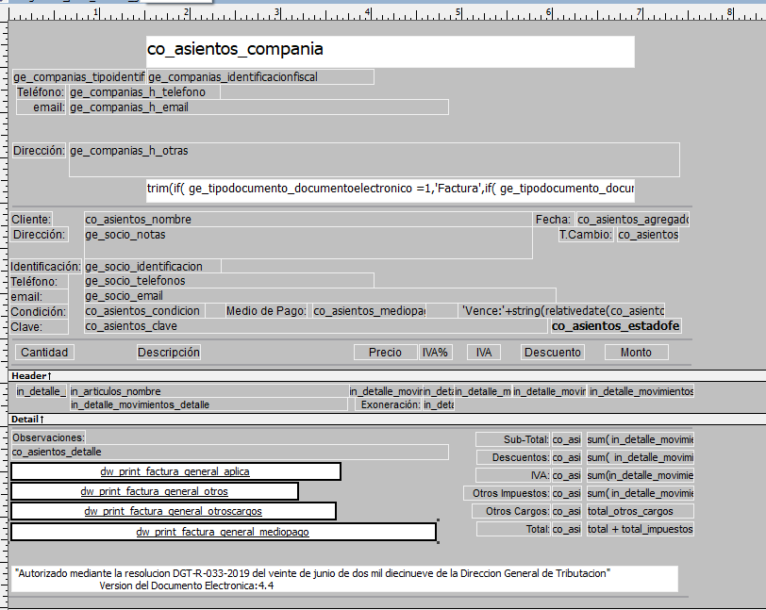Select the dw_print_factura_general_mediopago nested report
Viewport: 766px width, 610px height.
coord(224,532)
